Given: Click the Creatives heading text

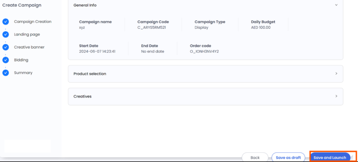Looking at the screenshot, I should pos(83,97).
